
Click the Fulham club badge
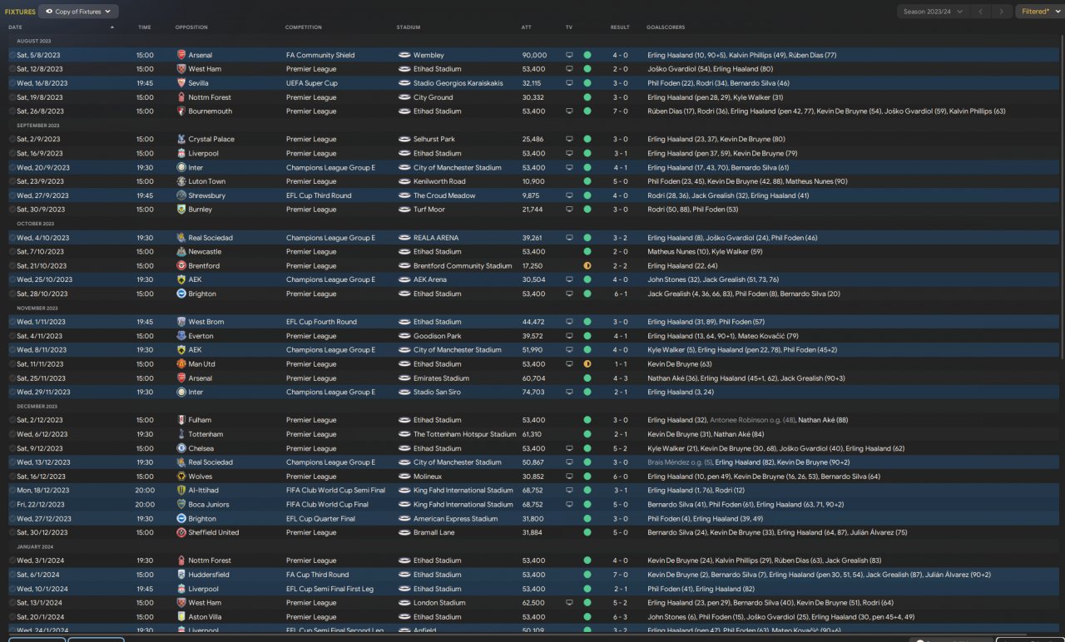click(x=181, y=420)
